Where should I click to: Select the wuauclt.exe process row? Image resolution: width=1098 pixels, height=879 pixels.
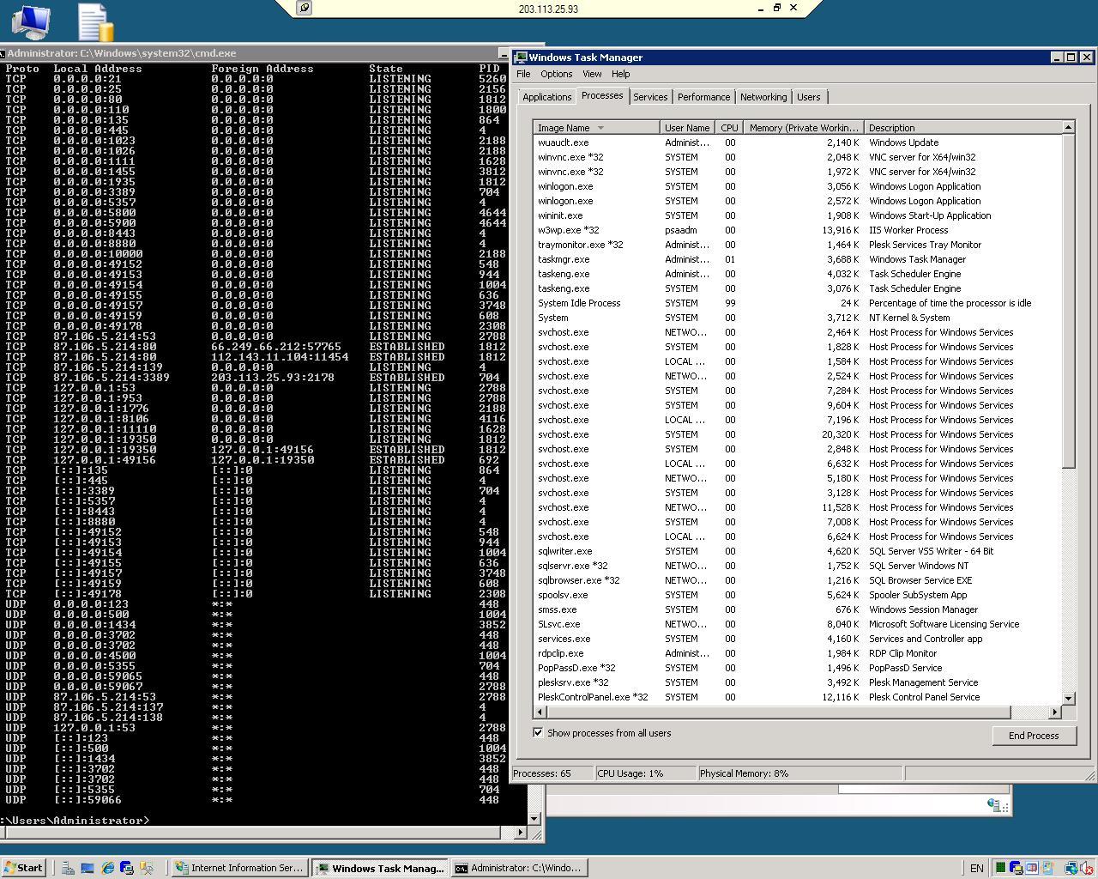pyautogui.click(x=797, y=142)
